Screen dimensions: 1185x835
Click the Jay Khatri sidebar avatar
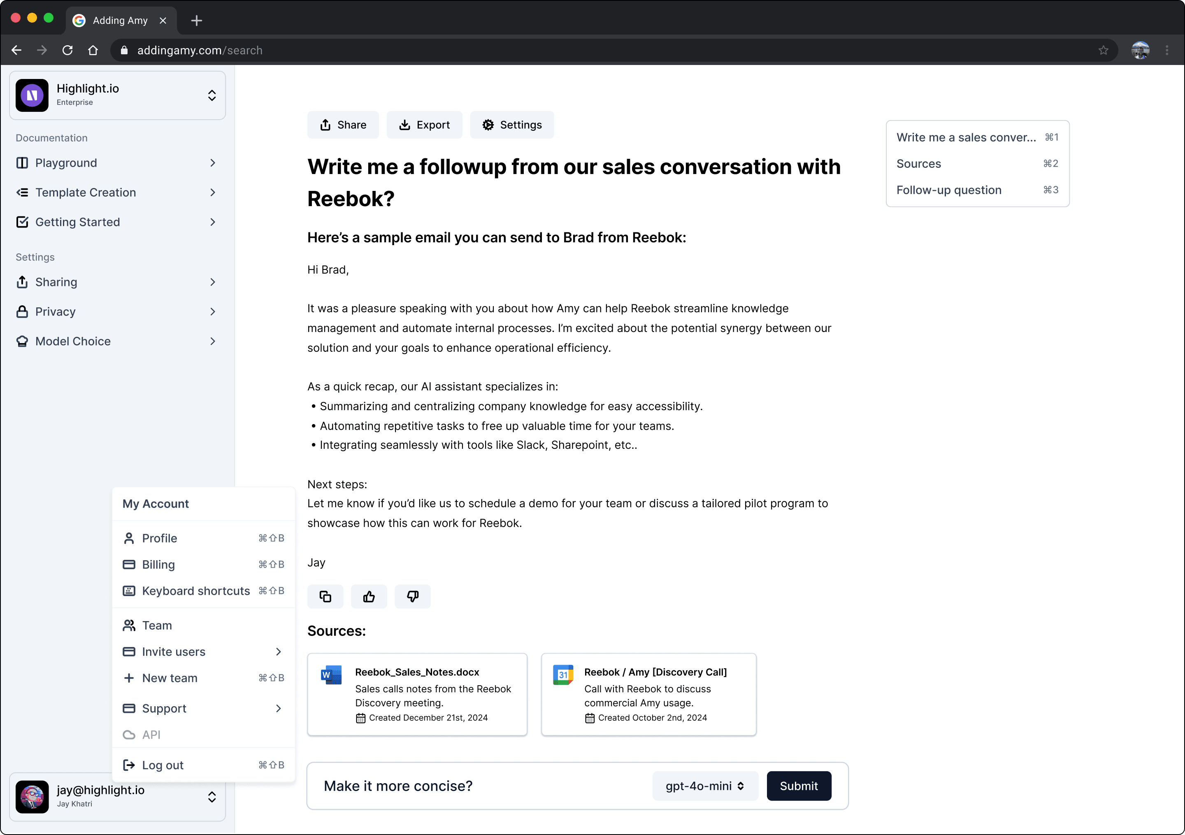click(32, 796)
